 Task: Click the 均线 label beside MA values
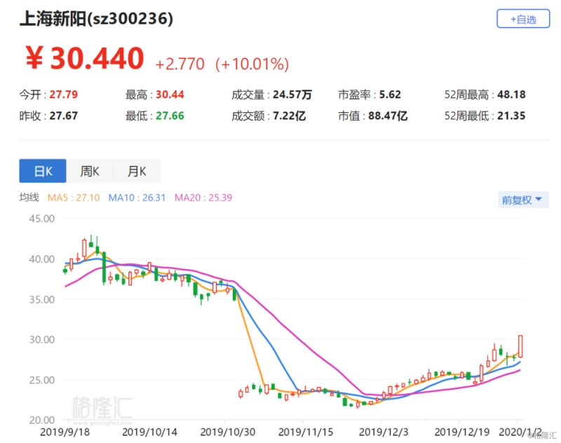coord(28,198)
